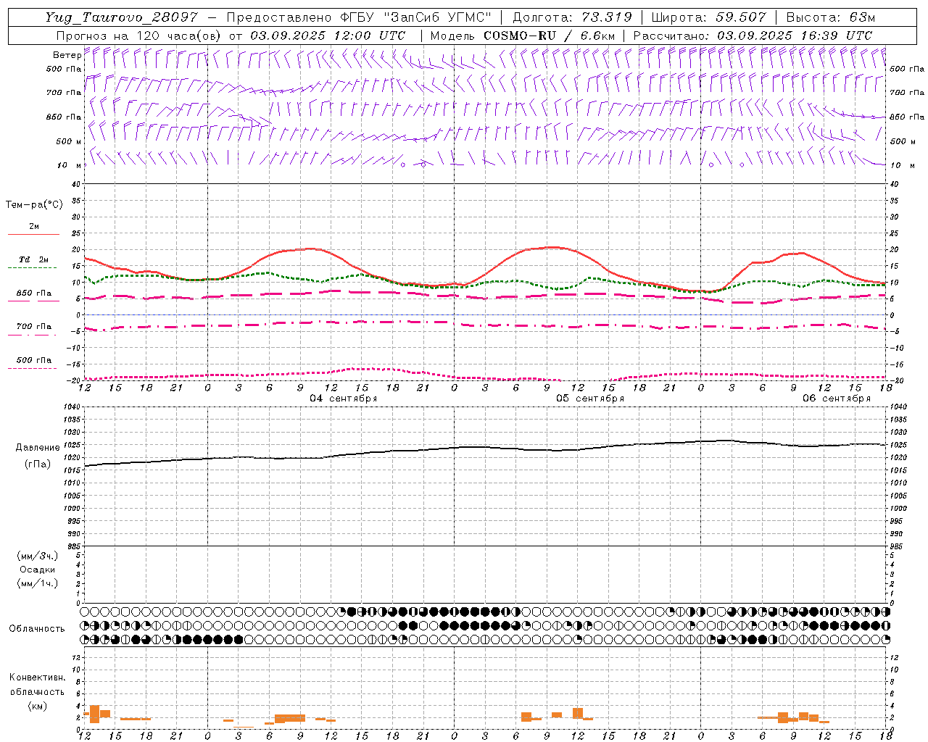This screenshot has width=928, height=742.
Task: Click the (мм/3ч.) precipitation unit label
Action: point(37,556)
